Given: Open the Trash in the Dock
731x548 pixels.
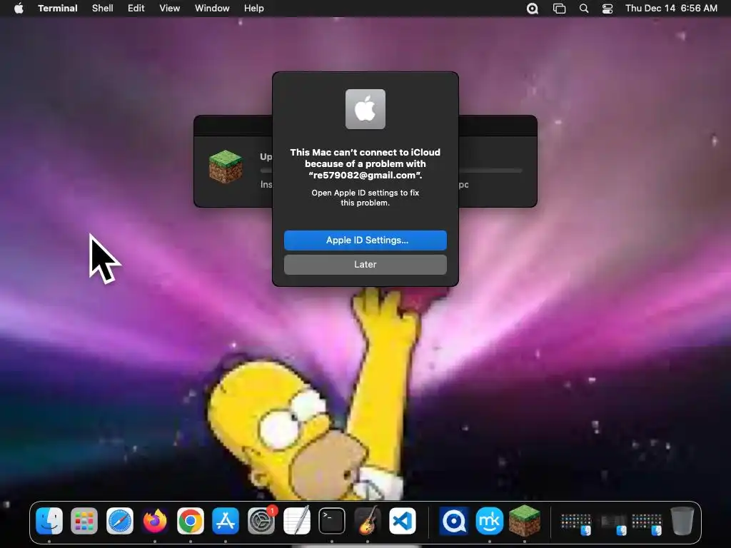Looking at the screenshot, I should 682,520.
